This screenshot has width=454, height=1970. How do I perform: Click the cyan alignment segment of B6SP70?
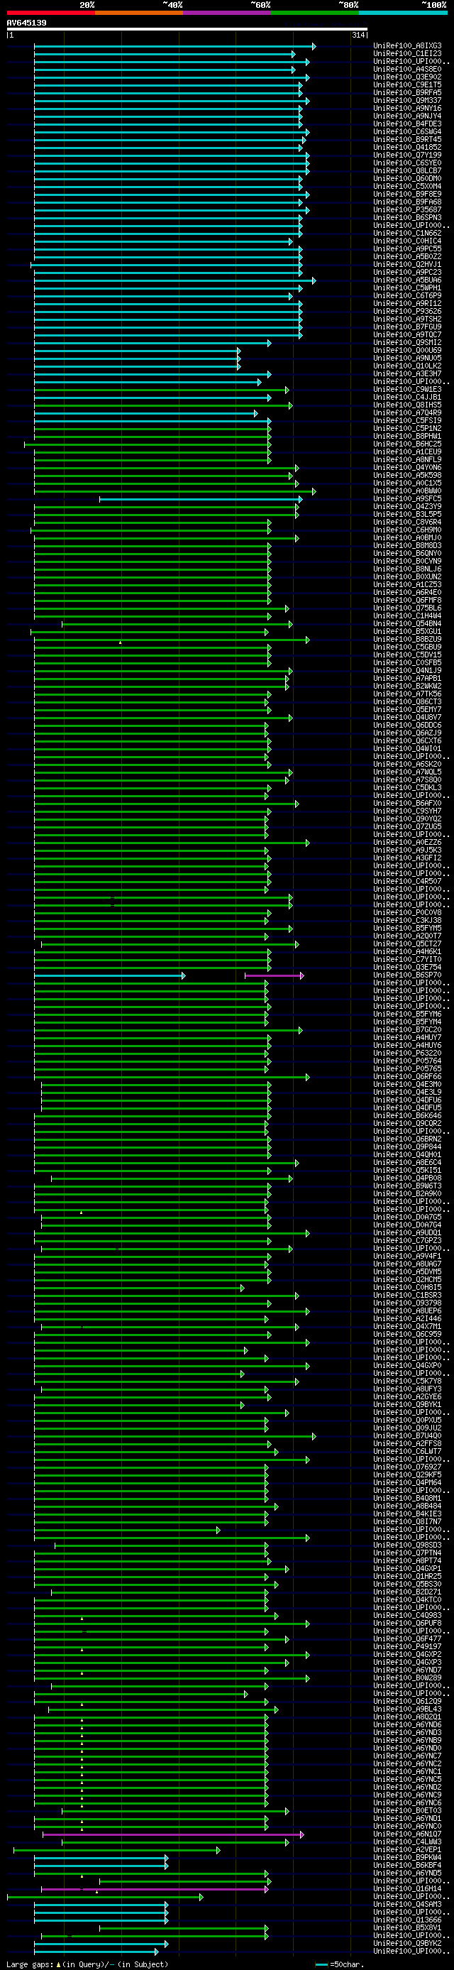109,975
